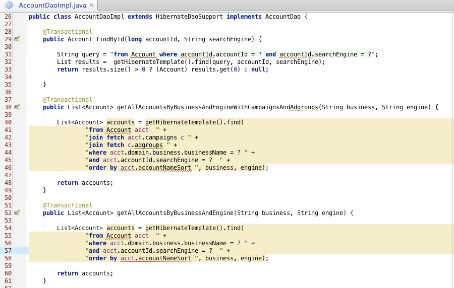The width and height of the screenshot is (454, 288).
Task: Click the AccountDao interface name after implements
Action: coord(283,17)
